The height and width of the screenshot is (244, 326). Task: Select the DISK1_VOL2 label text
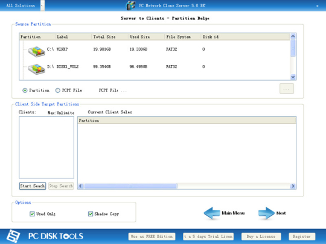click(x=68, y=67)
